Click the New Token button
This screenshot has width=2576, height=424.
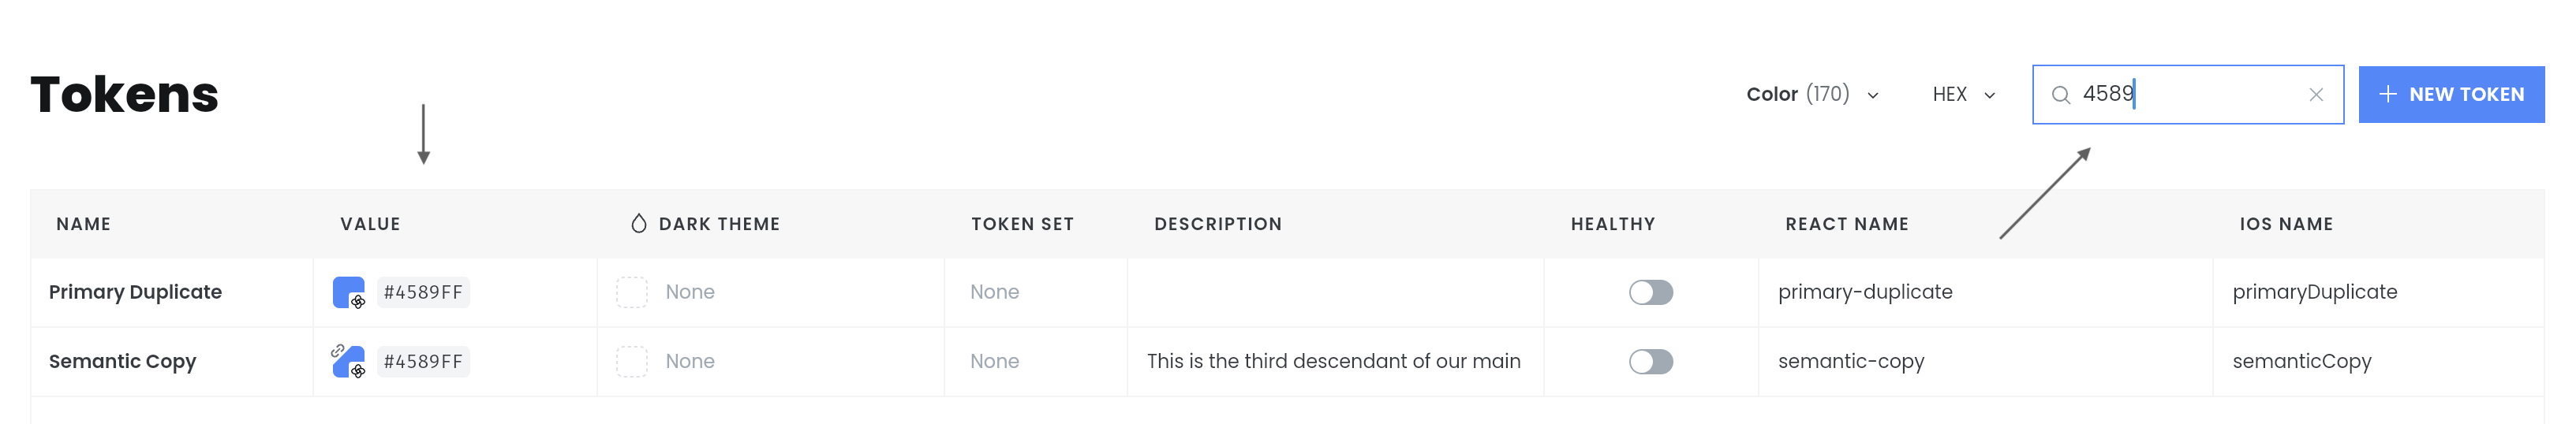[x=2451, y=94]
